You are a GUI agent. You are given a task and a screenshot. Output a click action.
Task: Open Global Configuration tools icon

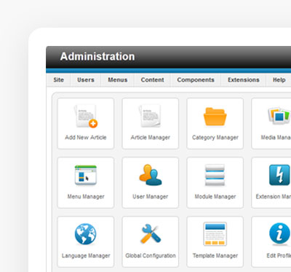pos(151,234)
